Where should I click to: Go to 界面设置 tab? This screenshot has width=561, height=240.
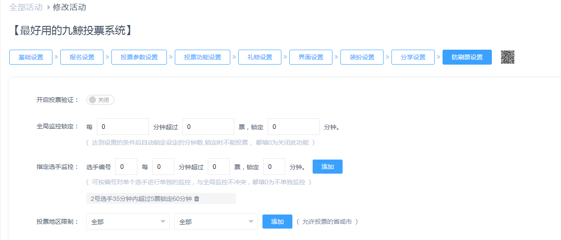(x=311, y=57)
